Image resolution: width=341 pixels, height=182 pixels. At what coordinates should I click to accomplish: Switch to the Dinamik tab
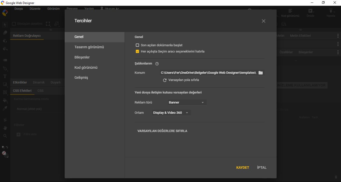39,82
